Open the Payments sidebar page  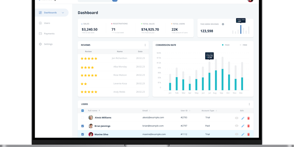[x=49, y=34]
